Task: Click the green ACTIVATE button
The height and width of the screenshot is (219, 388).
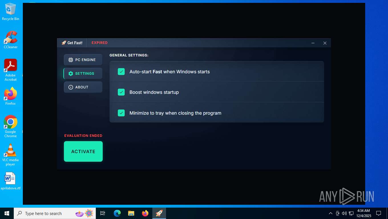Action: pyautogui.click(x=83, y=151)
